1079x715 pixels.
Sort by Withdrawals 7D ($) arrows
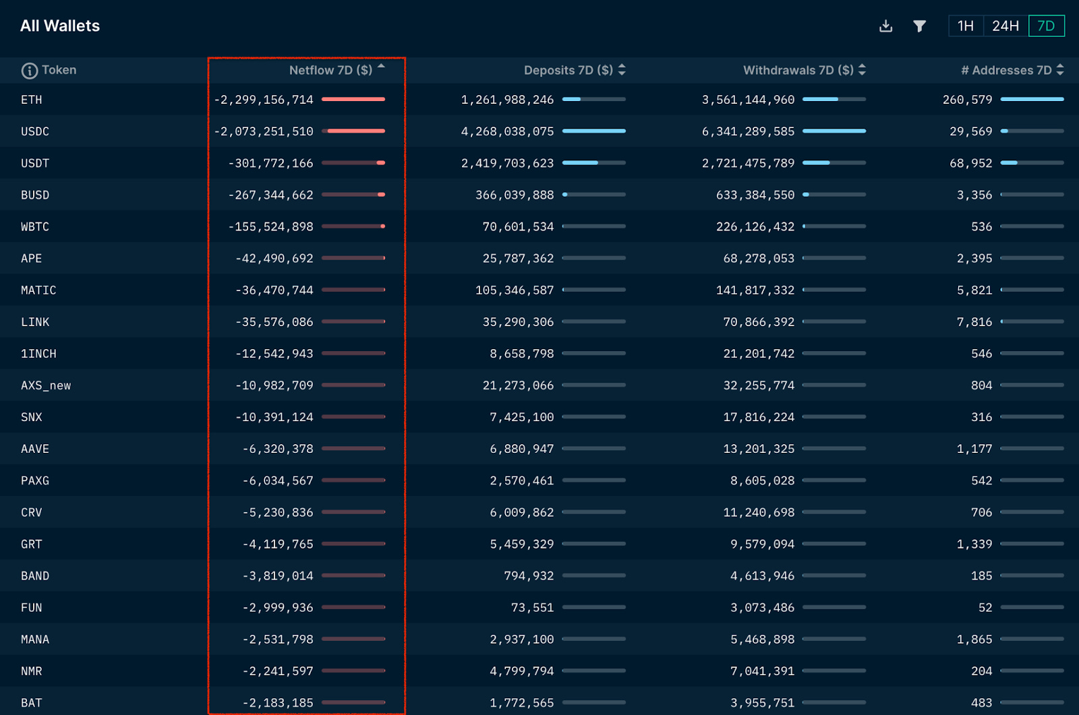point(862,70)
